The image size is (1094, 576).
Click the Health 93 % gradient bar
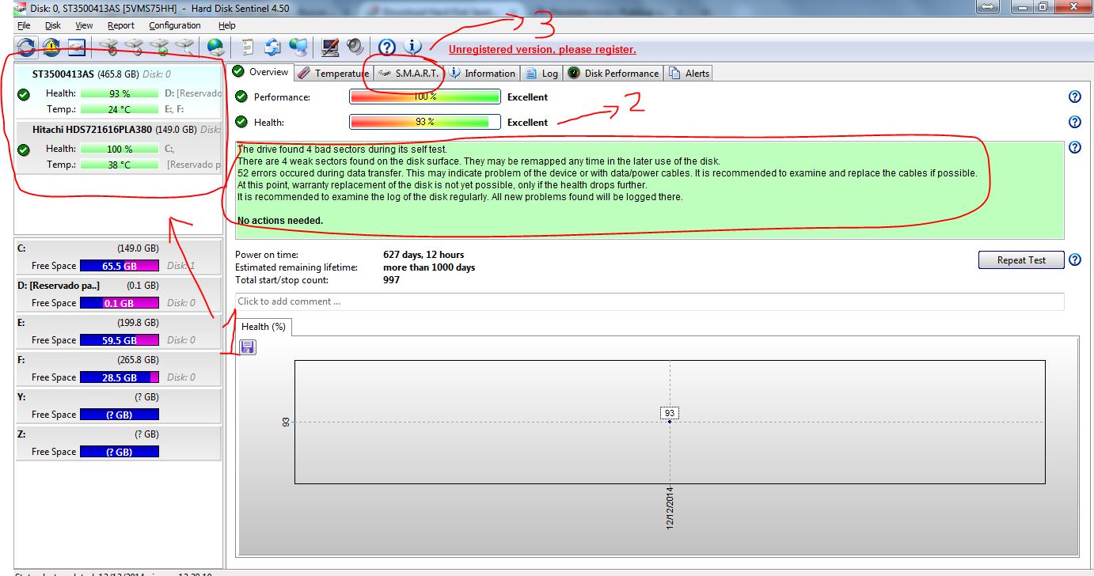425,122
